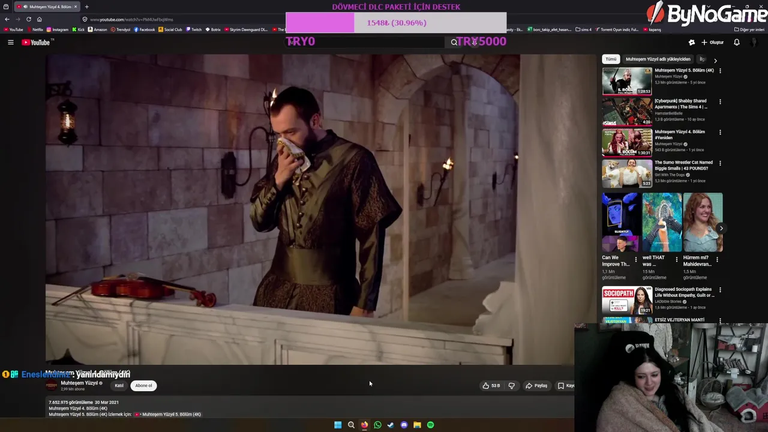768x432 pixels.
Task: Open the Social Club bookmark
Action: [170, 29]
